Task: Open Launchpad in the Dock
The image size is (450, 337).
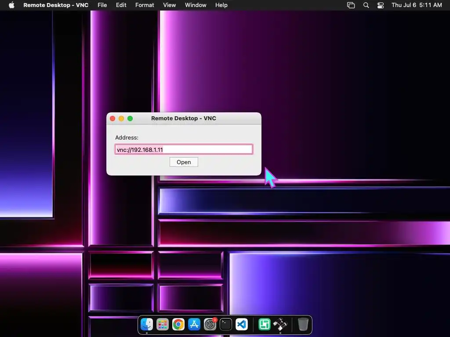Action: tap(163, 324)
